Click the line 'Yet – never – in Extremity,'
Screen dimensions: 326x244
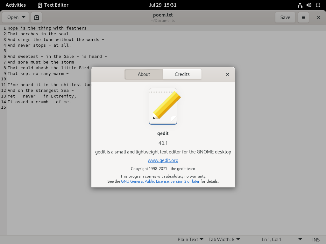42,96
